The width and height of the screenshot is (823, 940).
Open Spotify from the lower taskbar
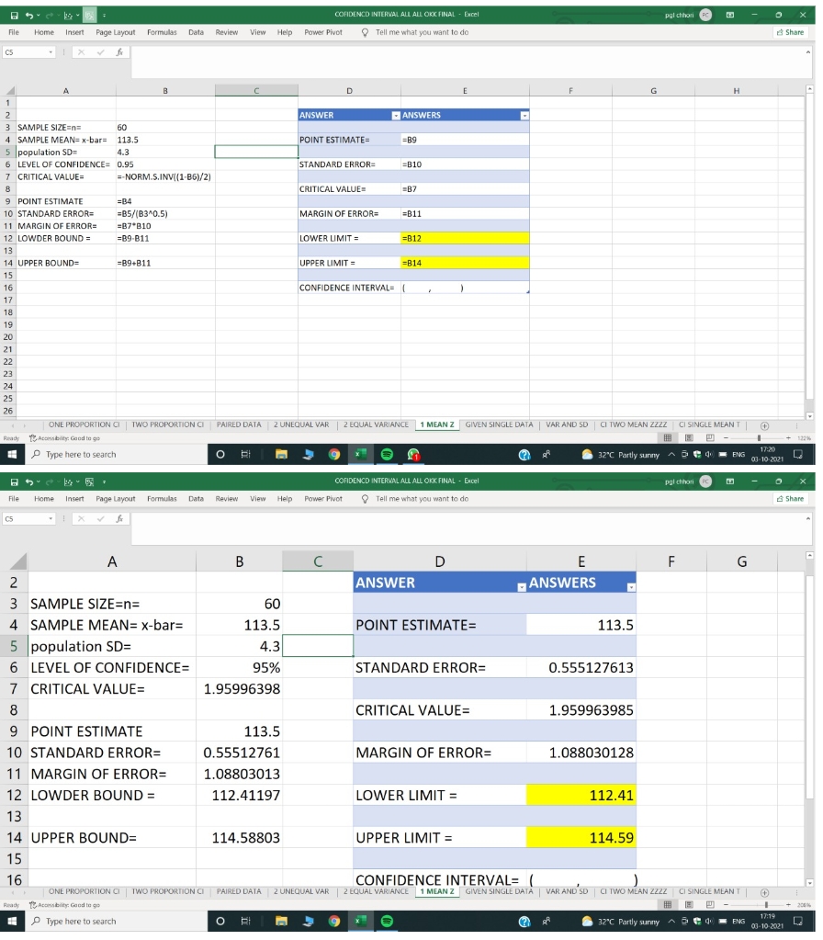[387, 921]
